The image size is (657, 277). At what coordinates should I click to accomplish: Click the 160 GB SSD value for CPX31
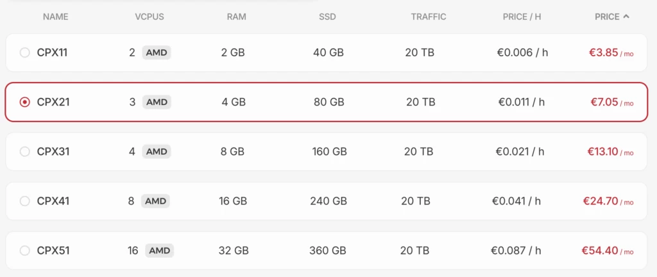(329, 152)
